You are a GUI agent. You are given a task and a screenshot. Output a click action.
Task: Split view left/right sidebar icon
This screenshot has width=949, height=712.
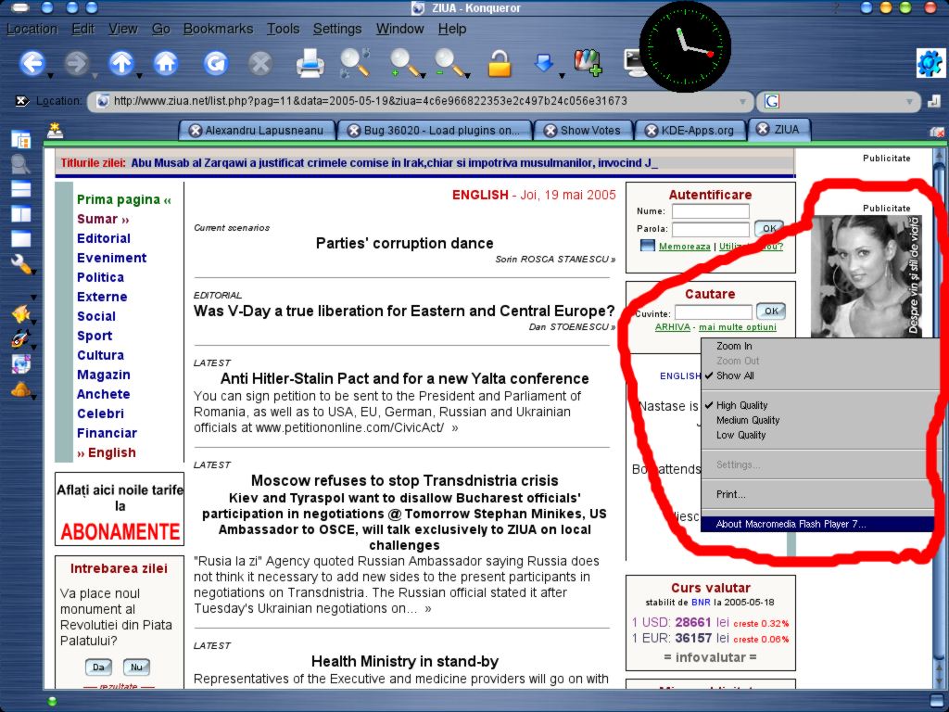click(x=20, y=214)
